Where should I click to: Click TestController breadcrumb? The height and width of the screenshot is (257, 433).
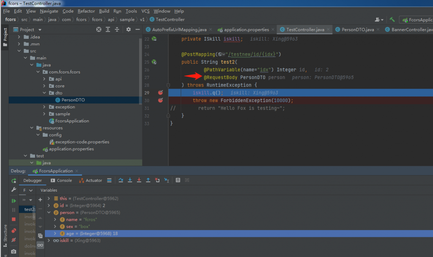click(170, 19)
